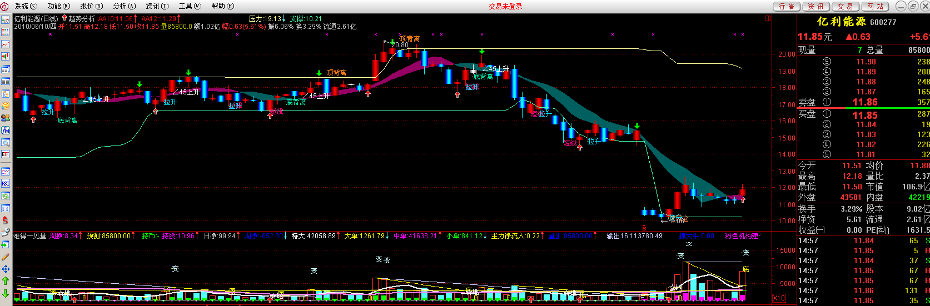Open the checklist icon atop the left toolbar
The width and height of the screenshot is (930, 306).
pyautogui.click(x=5, y=19)
